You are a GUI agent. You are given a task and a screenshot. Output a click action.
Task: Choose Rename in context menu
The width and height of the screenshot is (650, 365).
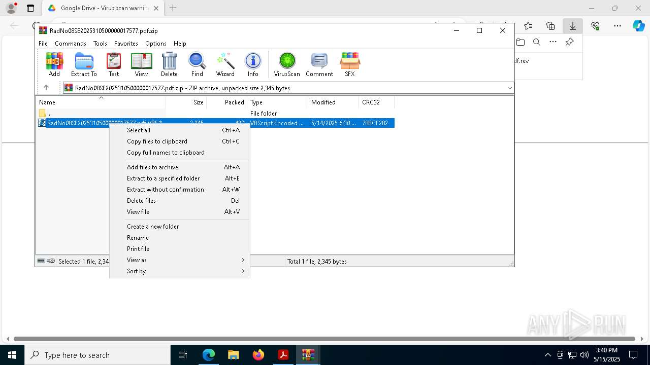pyautogui.click(x=180, y=238)
